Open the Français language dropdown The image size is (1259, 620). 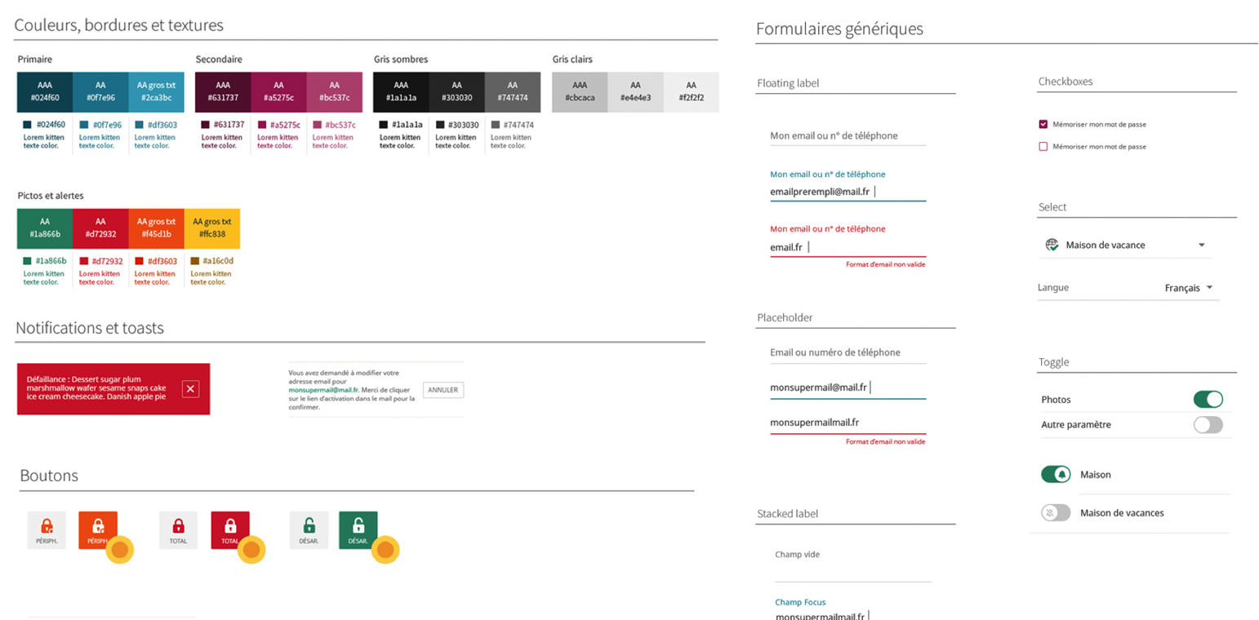[x=1209, y=287]
